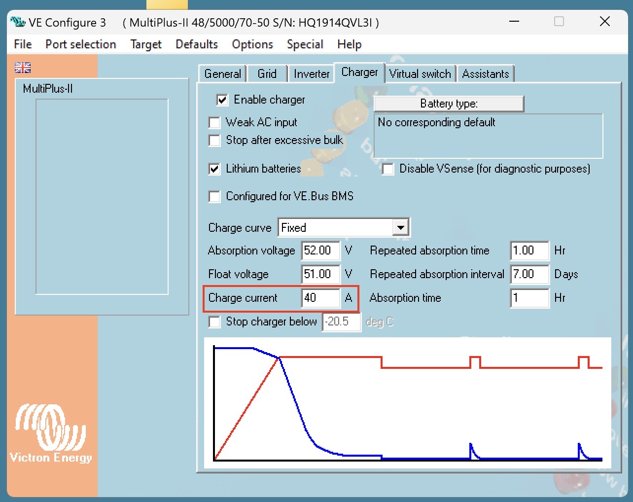The height and width of the screenshot is (502, 633).
Task: Tick Configured for VE.Bus BMS
Action: 214,197
